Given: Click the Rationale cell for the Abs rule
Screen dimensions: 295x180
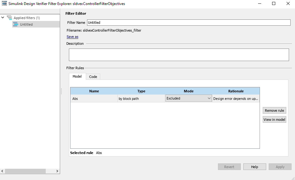Looking at the screenshot, I should click(235, 99).
